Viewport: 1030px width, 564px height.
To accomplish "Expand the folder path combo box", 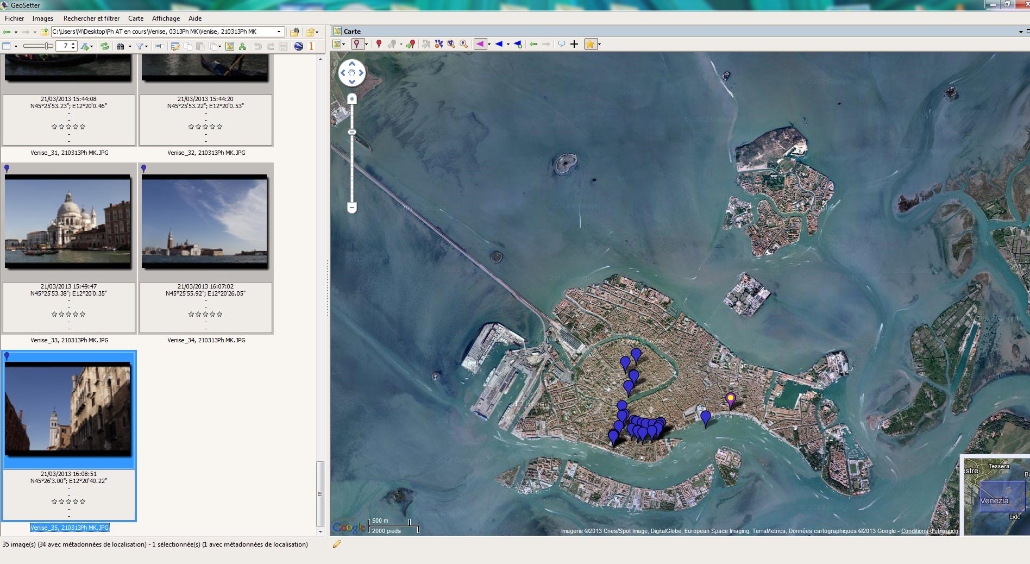I will [279, 32].
